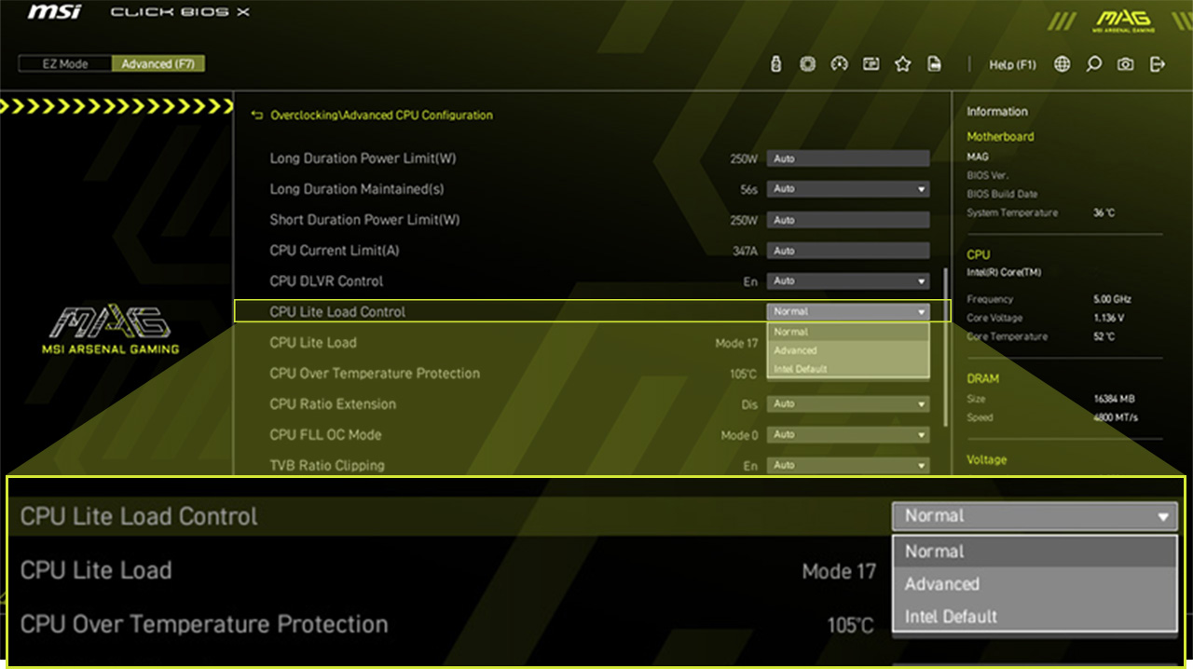Open the performance gauge icon

[x=839, y=63]
